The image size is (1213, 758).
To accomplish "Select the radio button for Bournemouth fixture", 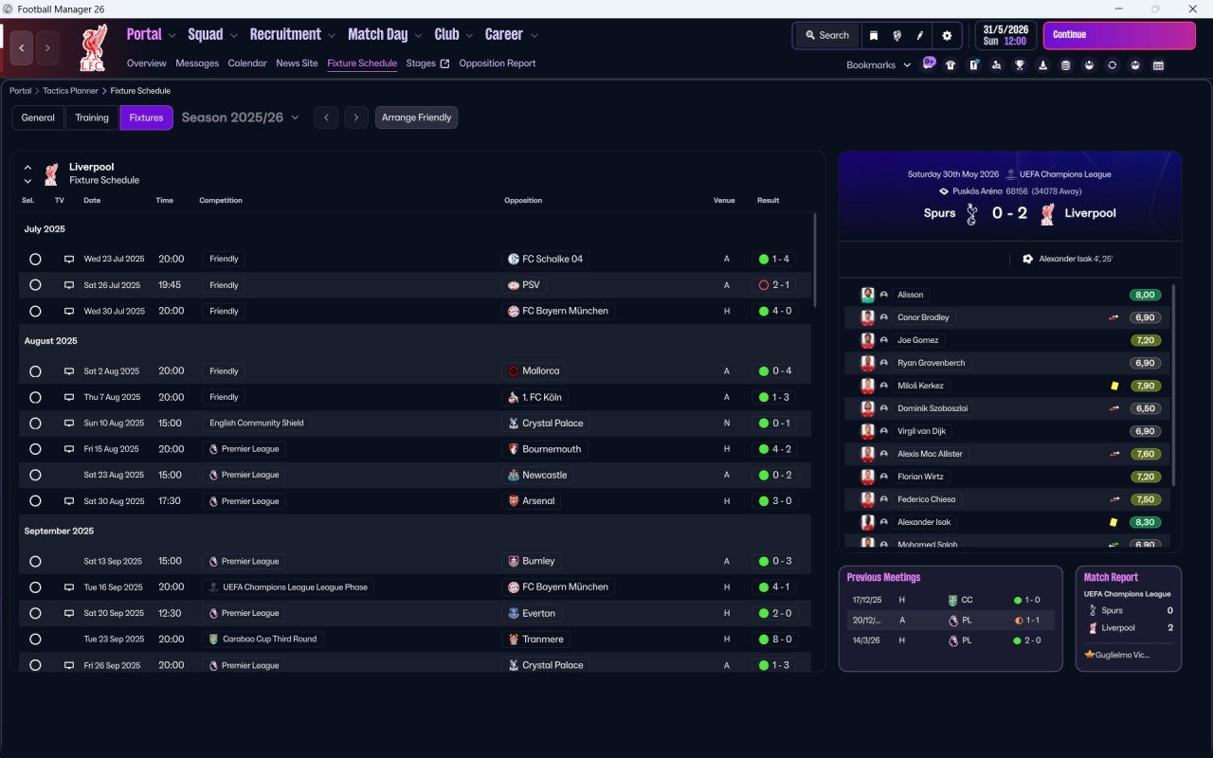I will click(35, 449).
